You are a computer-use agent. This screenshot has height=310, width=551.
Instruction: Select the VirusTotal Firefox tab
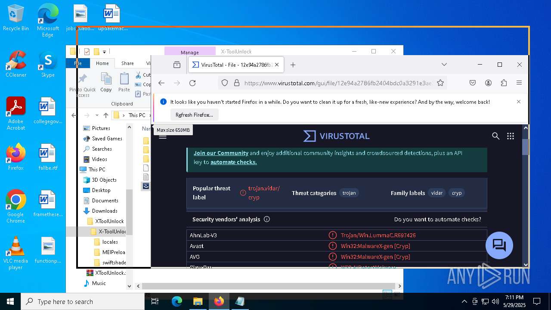(x=236, y=65)
